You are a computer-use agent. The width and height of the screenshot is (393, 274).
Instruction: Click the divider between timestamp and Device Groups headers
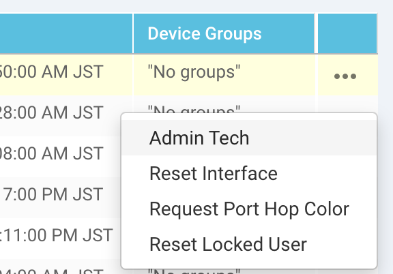coord(133,33)
